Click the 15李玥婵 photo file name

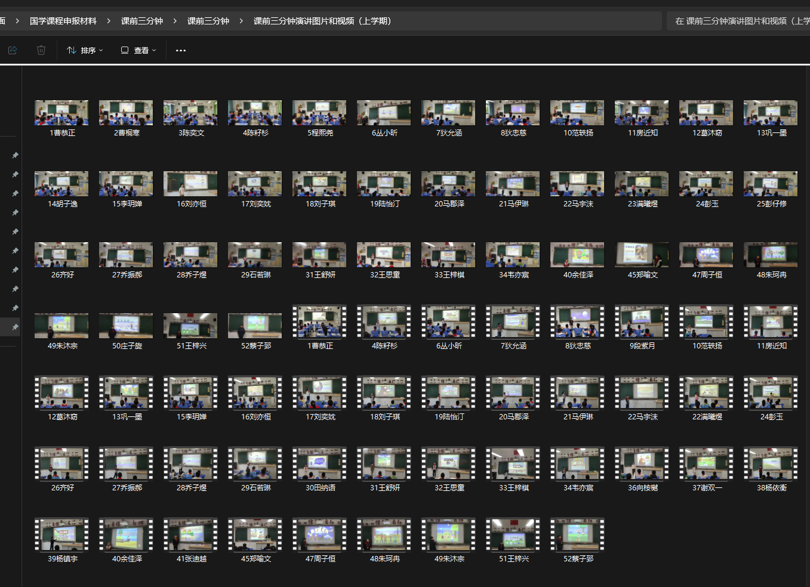pos(127,204)
